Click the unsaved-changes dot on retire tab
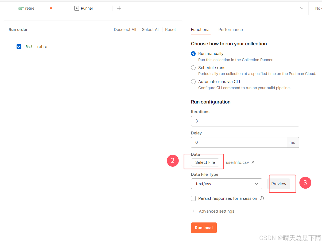Screen dimensions: 322x243 tap(51, 8)
